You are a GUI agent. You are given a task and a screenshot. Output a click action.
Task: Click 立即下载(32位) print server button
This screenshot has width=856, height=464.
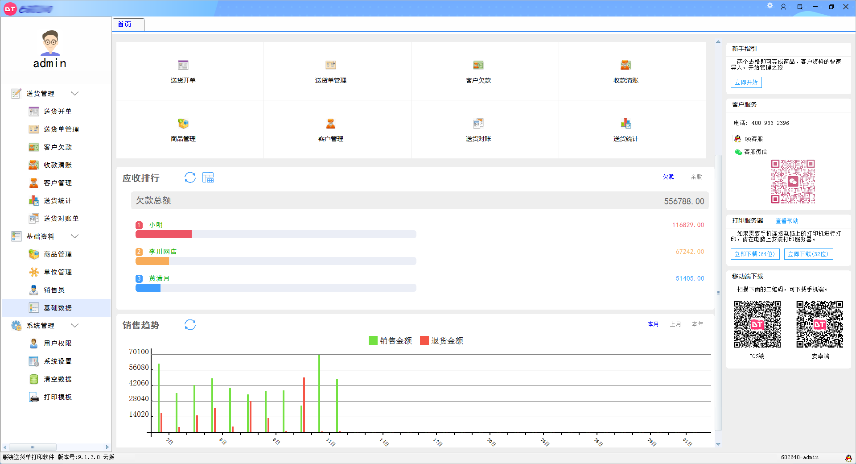pyautogui.click(x=808, y=254)
